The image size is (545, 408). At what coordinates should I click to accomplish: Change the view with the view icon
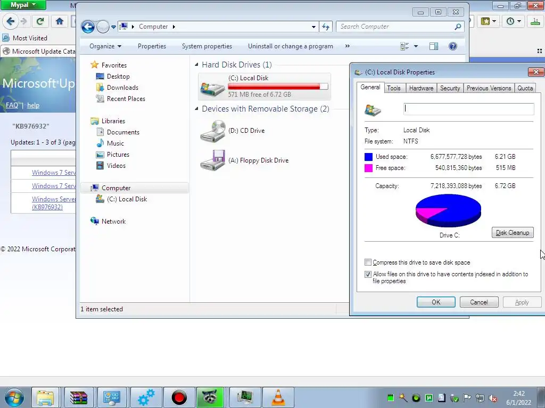tap(404, 46)
